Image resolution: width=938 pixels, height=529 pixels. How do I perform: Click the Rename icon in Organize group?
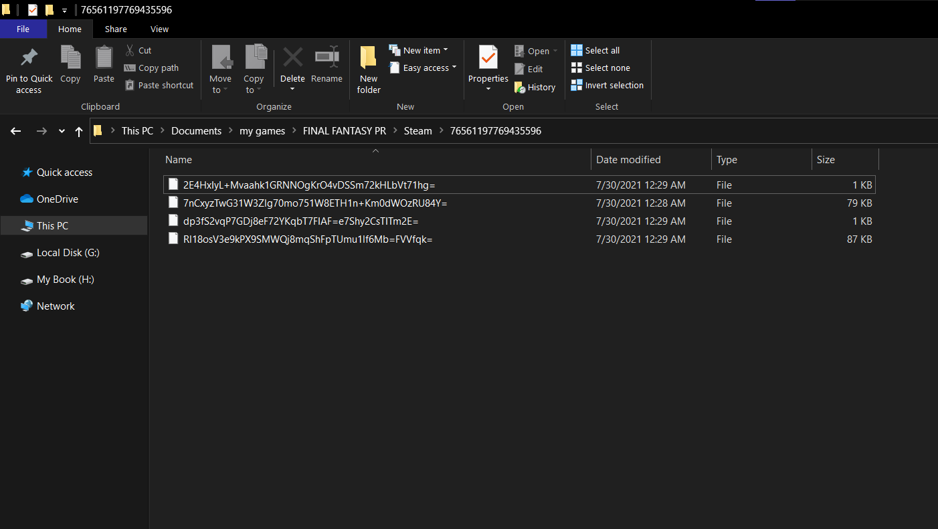click(x=326, y=58)
